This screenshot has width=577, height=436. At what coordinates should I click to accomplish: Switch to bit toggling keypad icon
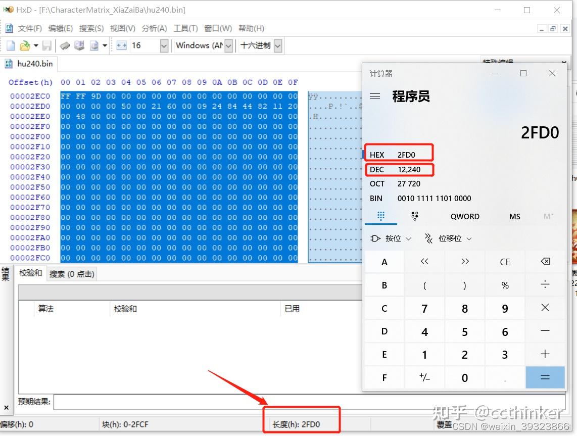415,216
